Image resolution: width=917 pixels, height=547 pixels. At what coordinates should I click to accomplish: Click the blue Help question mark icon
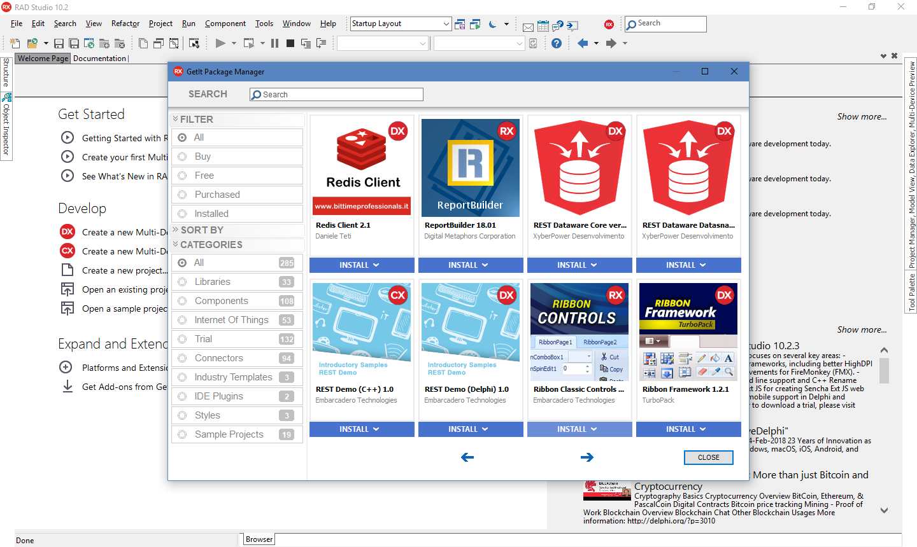557,43
